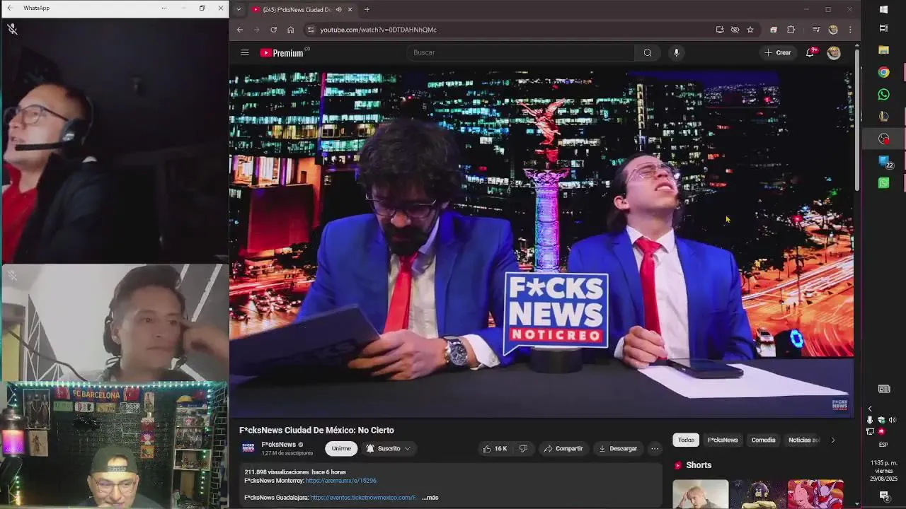Open Windows Start menu
Screen dimensions: 906x509
[x=883, y=9]
